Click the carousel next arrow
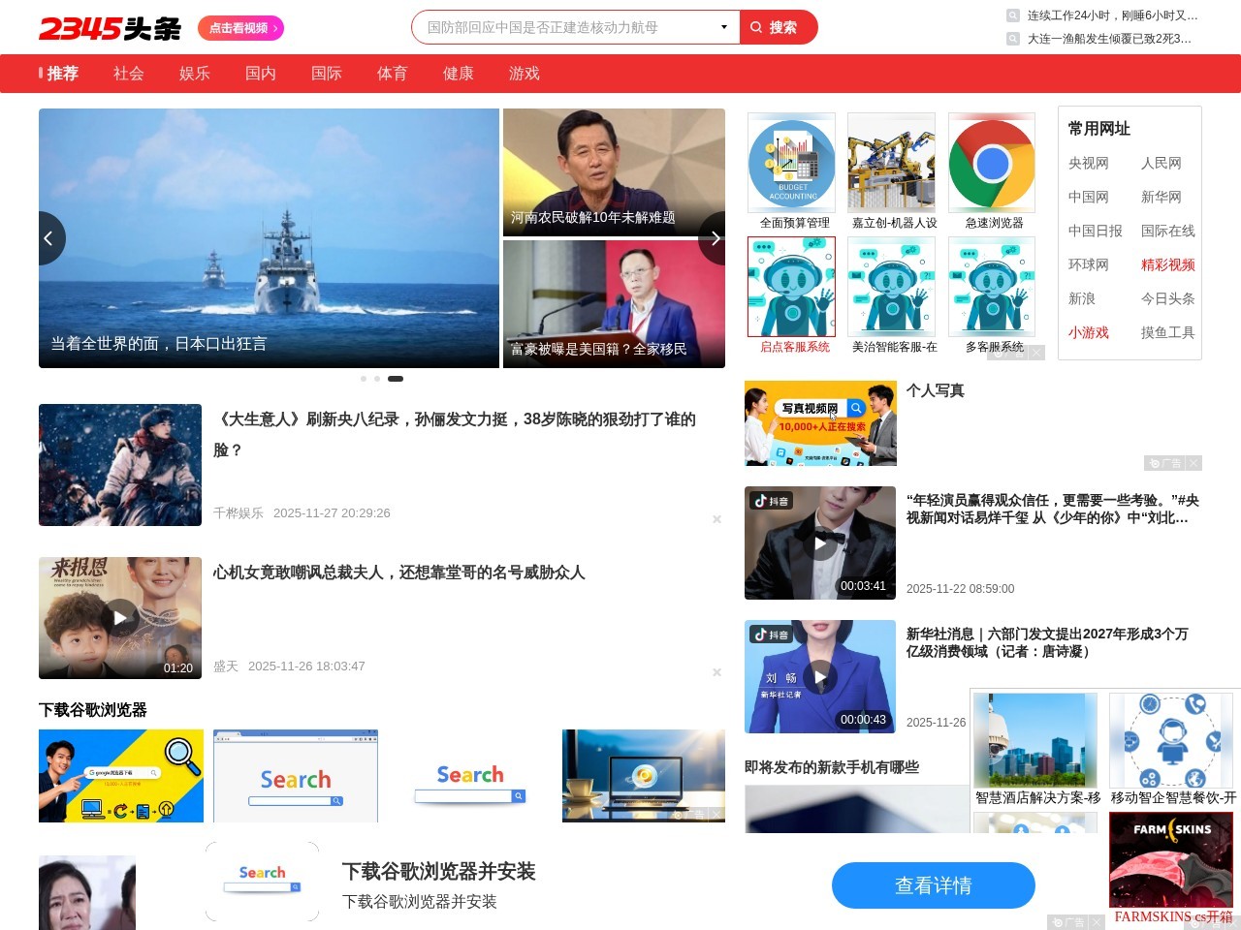This screenshot has width=1241, height=930. click(x=715, y=238)
